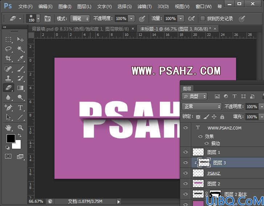Click the background color white swatch
The image size is (264, 206).
click(18, 145)
